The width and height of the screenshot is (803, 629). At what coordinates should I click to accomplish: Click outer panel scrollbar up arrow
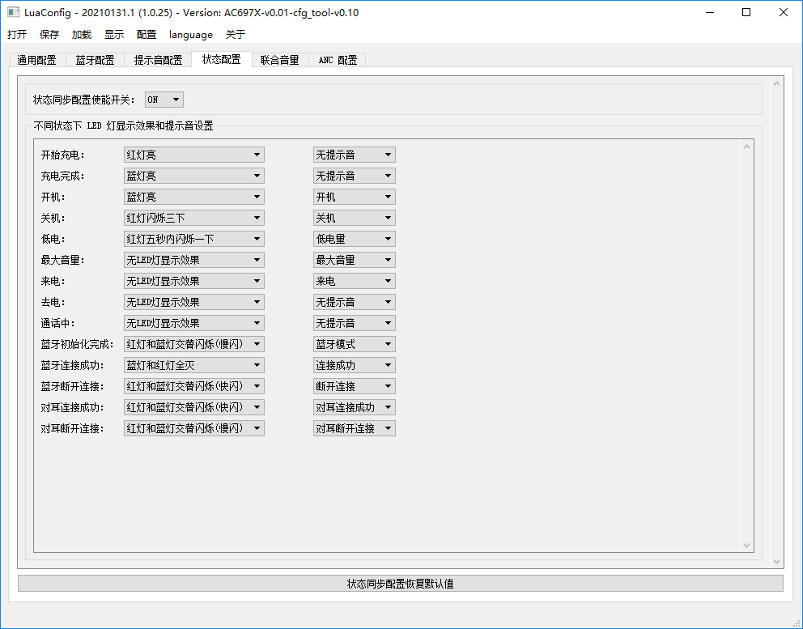coord(776,83)
